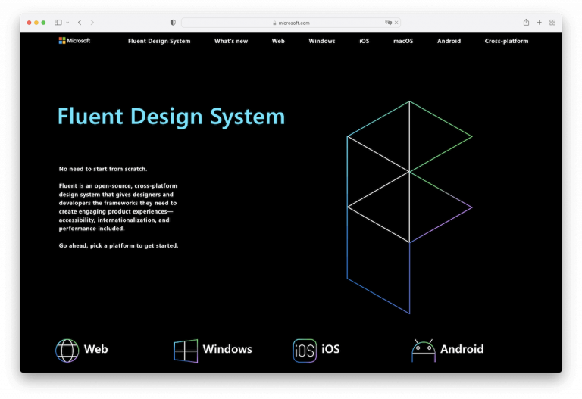Expand the sidebar tab group dropdown arrow

[x=67, y=23]
